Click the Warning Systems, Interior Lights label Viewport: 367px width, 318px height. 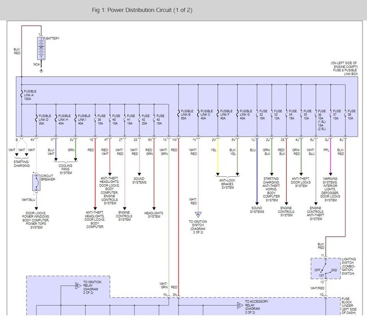330,189
